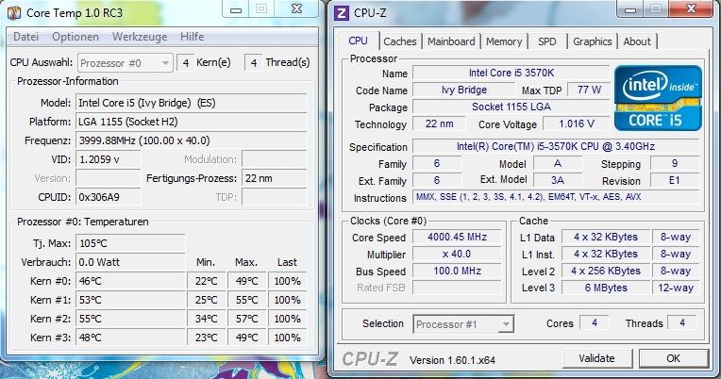The image size is (721, 379).
Task: Click the Bus Speed value 100.0 MHz
Action: tap(457, 271)
